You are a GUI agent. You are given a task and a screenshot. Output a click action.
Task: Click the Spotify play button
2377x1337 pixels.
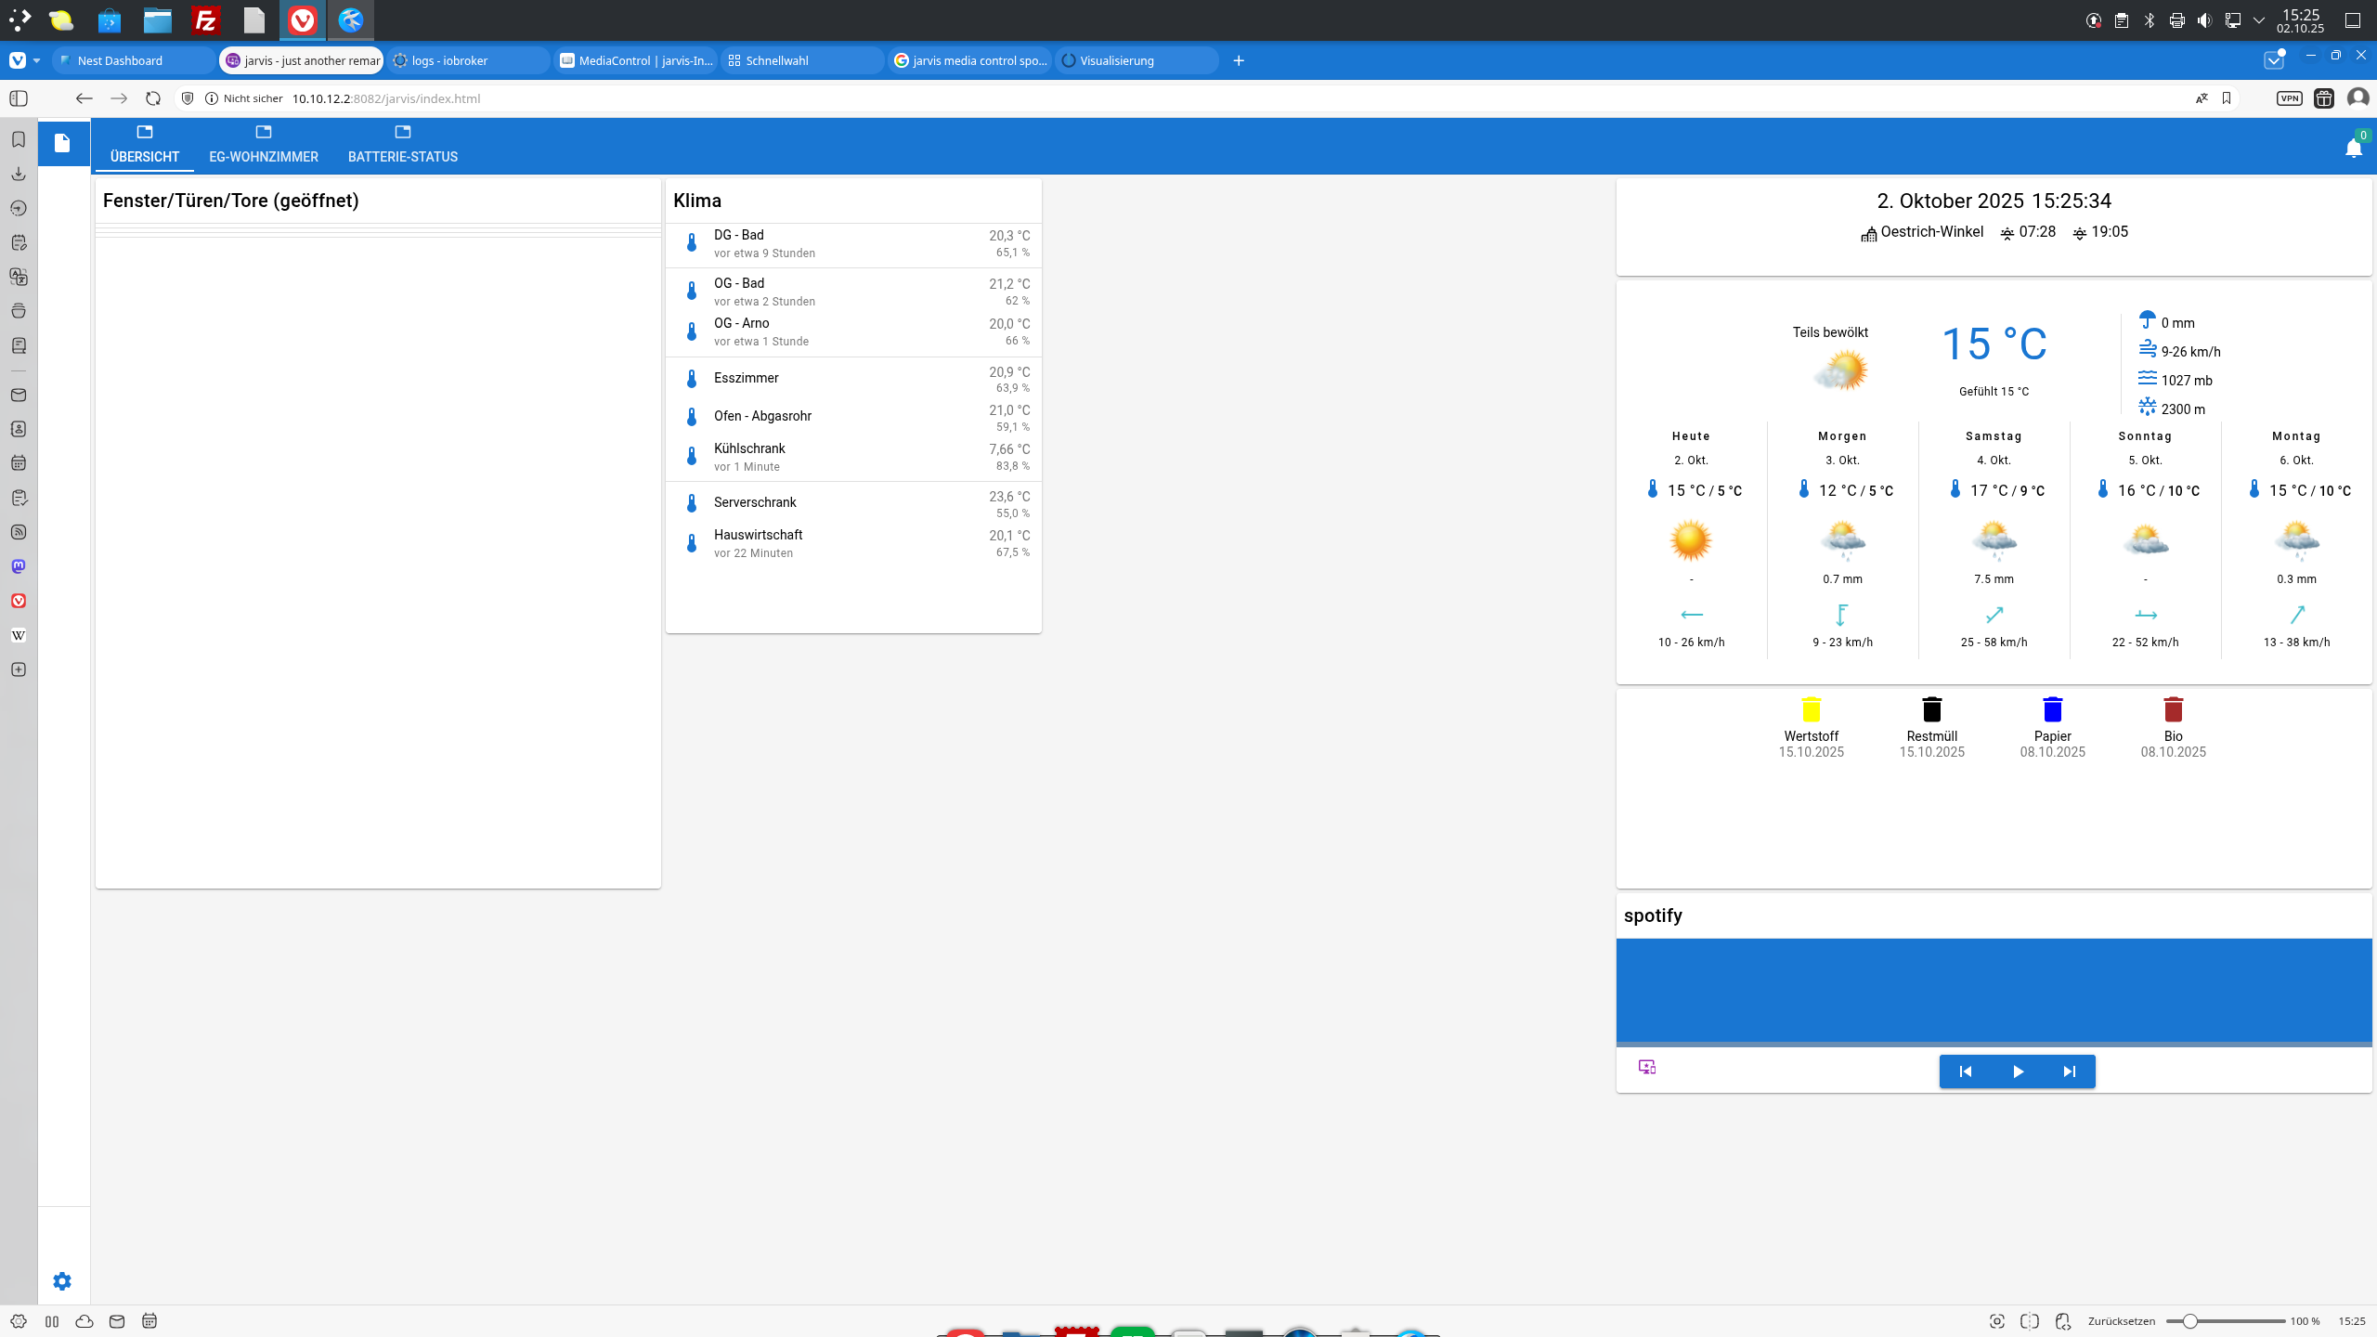click(2018, 1071)
